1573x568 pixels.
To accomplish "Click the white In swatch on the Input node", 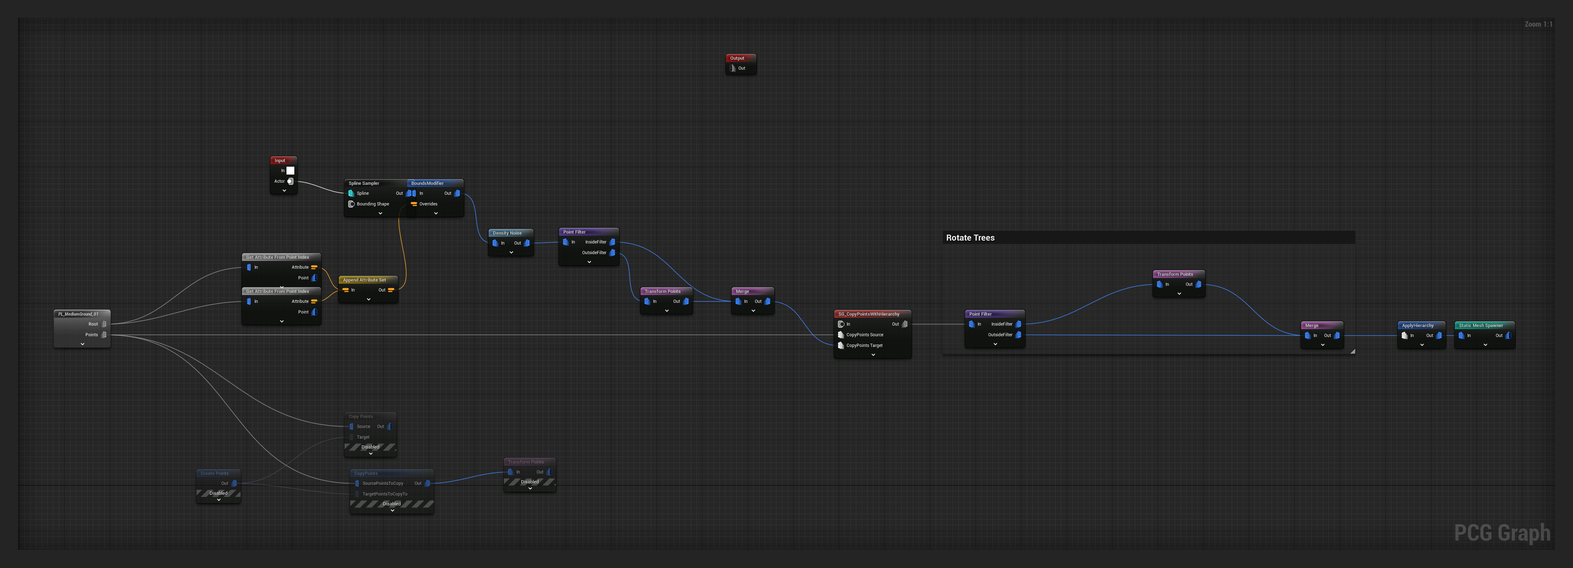I will [291, 170].
